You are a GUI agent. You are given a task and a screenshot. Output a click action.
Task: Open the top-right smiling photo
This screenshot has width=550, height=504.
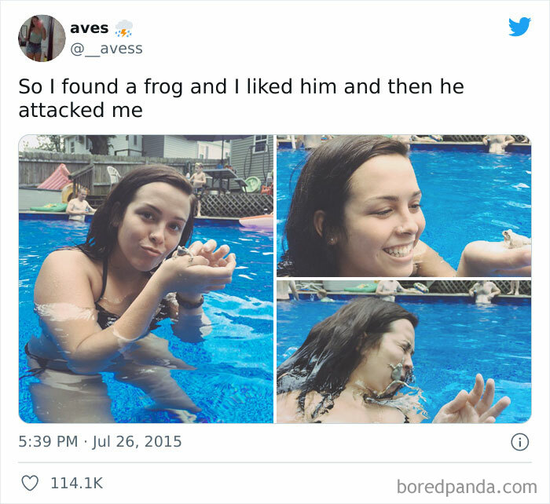coord(403,206)
